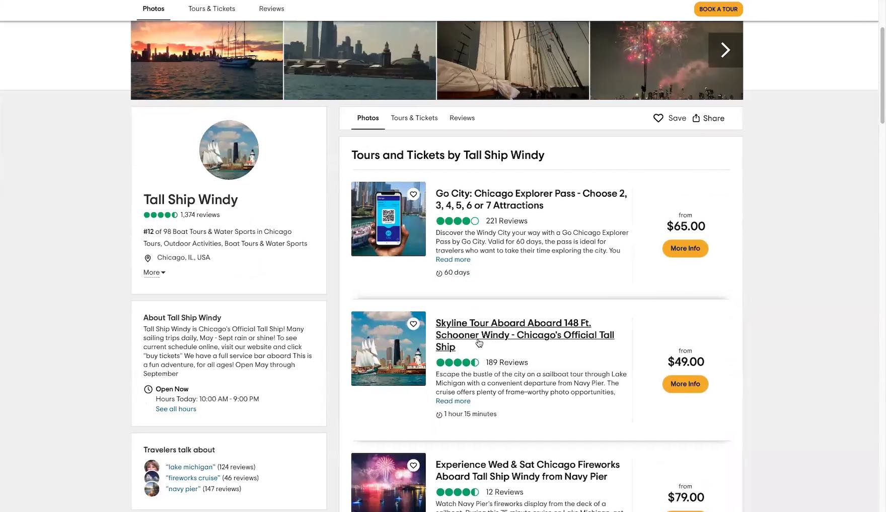Image resolution: width=886 pixels, height=512 pixels.
Task: Switch to Tours & Tickets in top bar
Action: click(211, 9)
